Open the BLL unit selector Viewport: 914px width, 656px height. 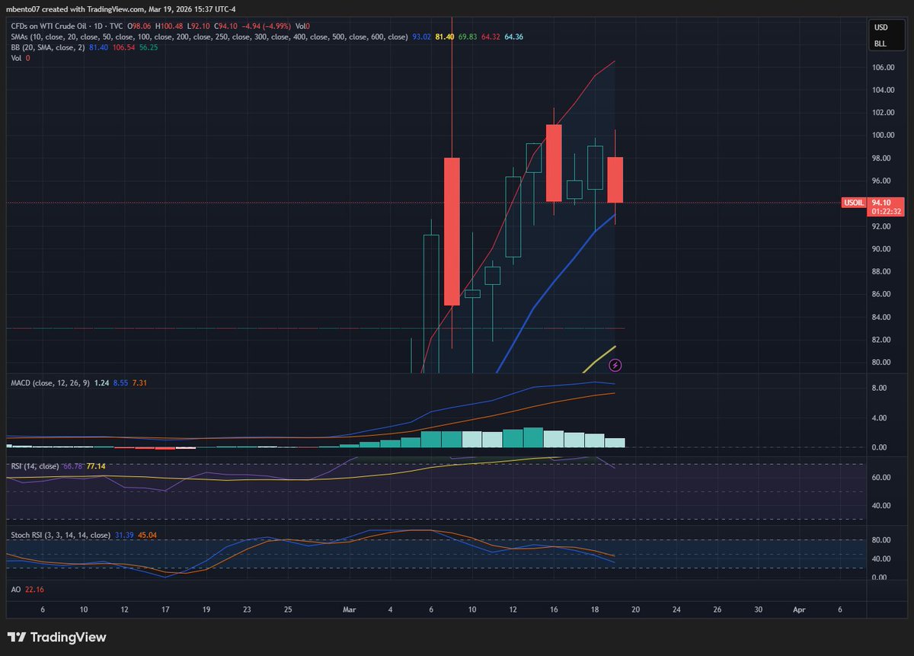pos(879,45)
